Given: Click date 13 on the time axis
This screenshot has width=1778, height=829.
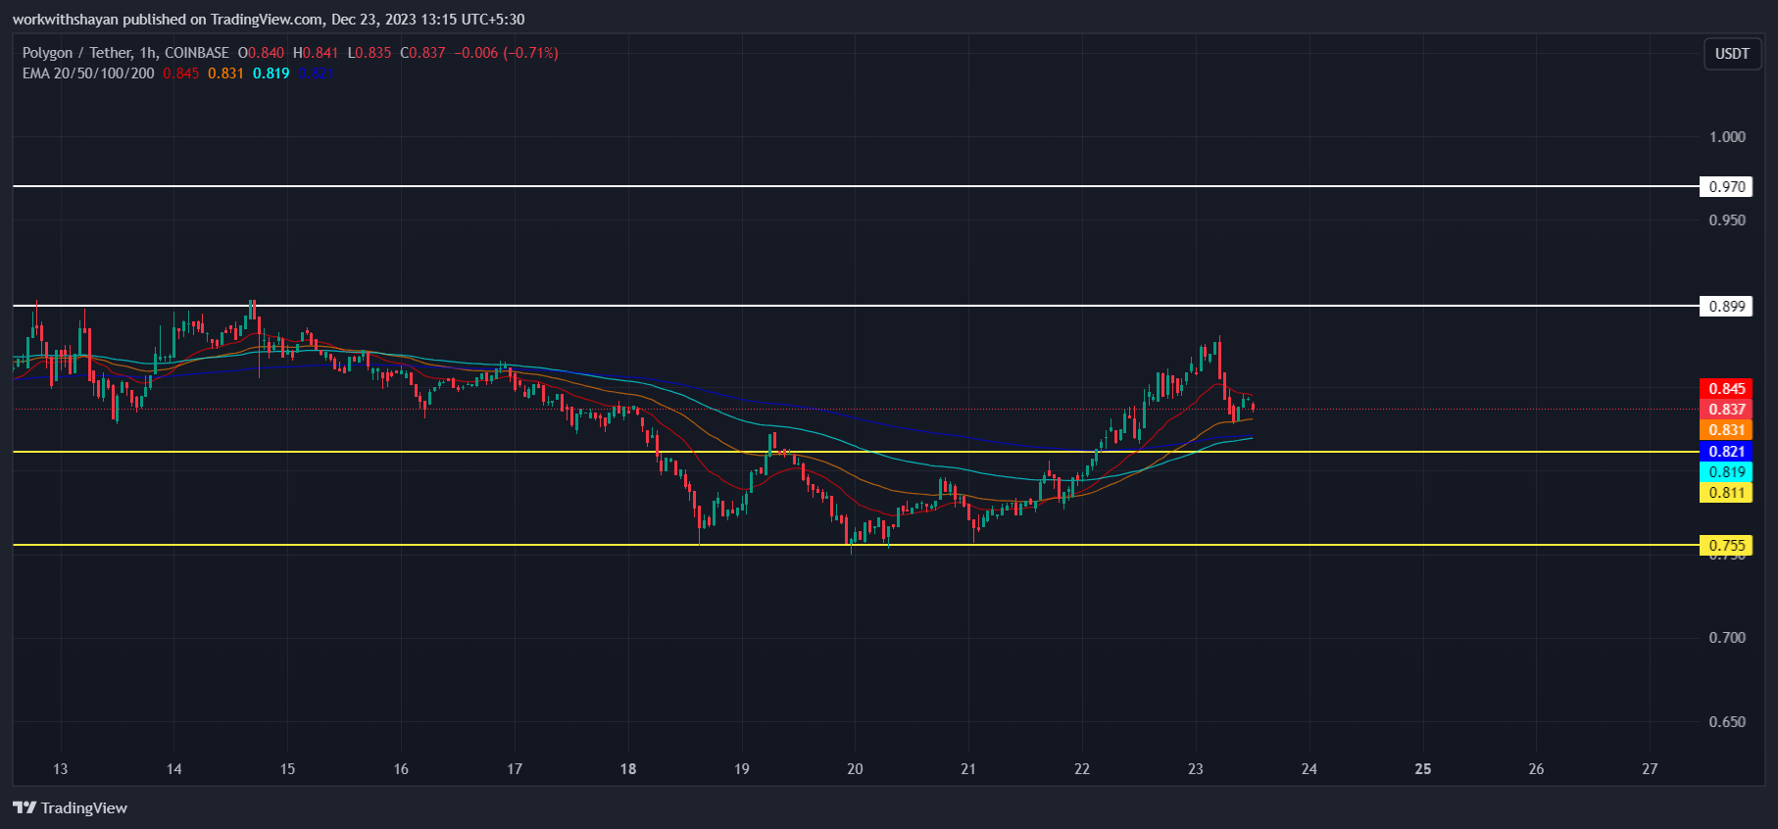Looking at the screenshot, I should pyautogui.click(x=60, y=768).
